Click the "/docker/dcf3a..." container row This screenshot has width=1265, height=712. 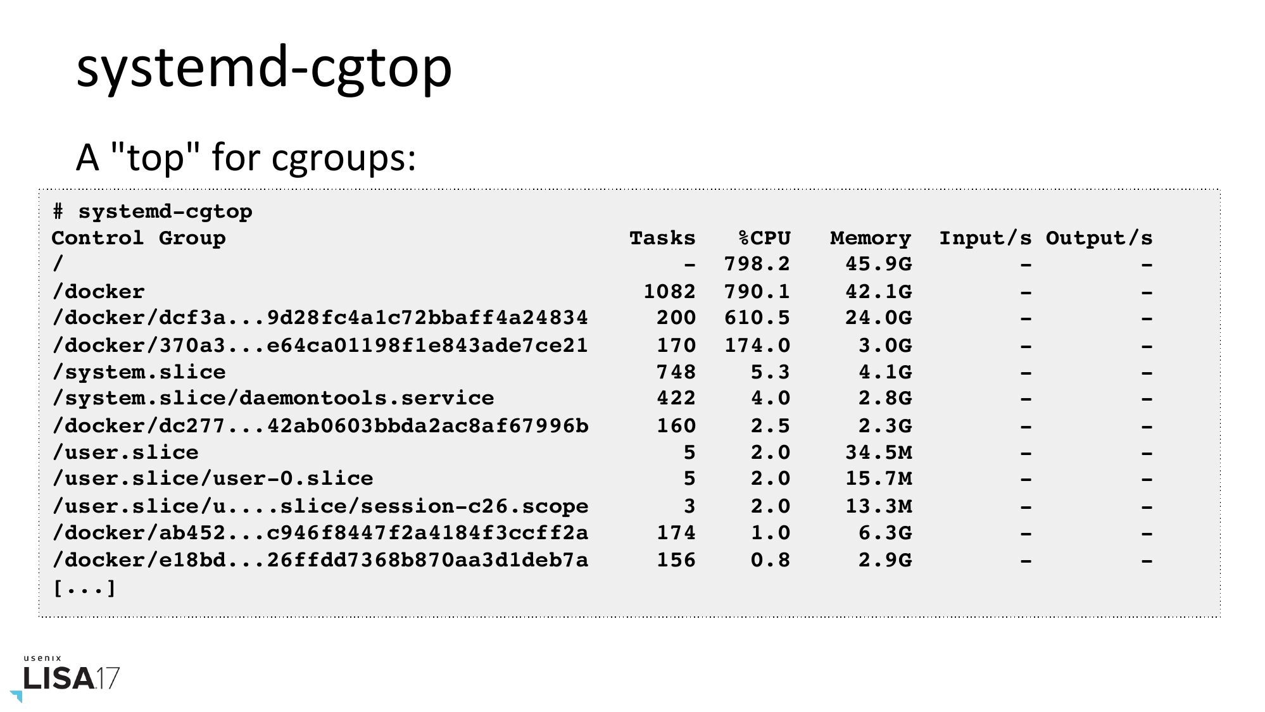tap(320, 318)
